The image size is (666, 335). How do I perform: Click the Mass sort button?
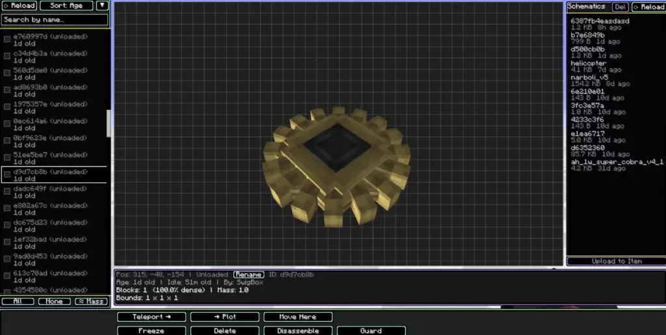[x=91, y=301]
